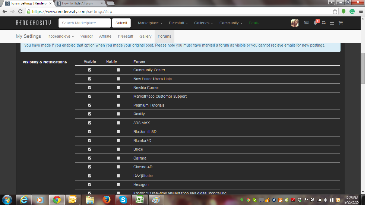Open the Gallery settings tab
This screenshot has width=367, height=208.
click(x=146, y=37)
